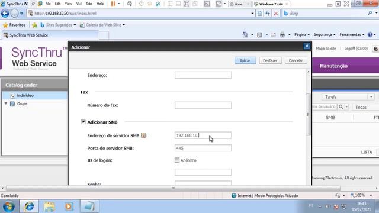Close the Adicionar dialog
The height and width of the screenshot is (213, 379).
tap(307, 46)
